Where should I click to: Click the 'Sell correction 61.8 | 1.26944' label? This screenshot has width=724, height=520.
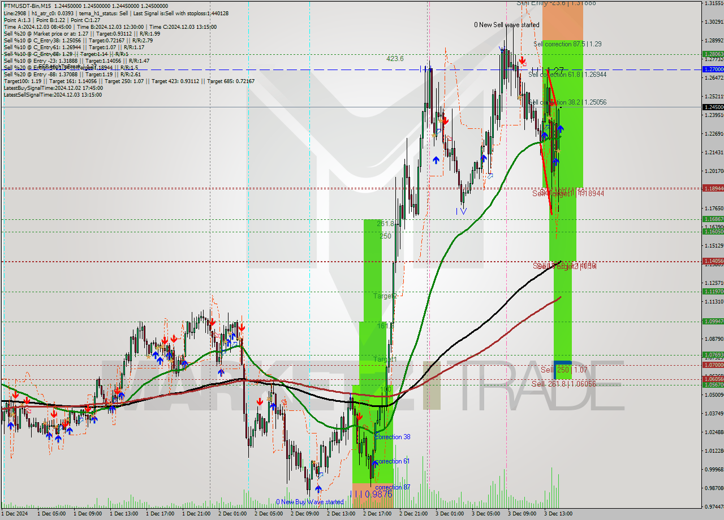point(567,74)
